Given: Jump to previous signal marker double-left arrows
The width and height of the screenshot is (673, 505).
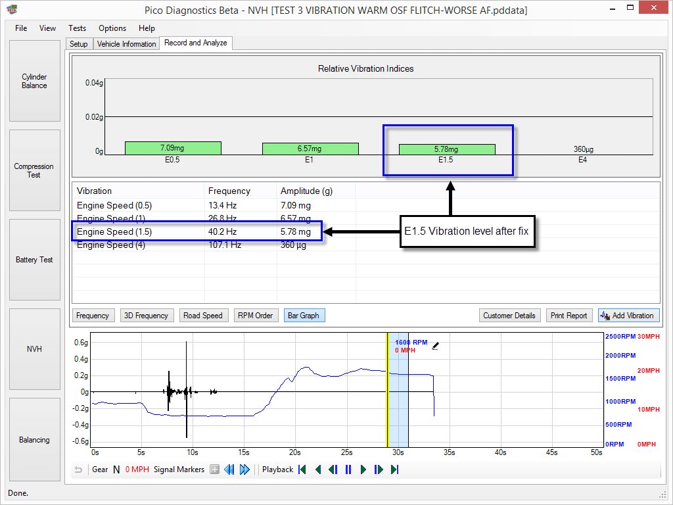Looking at the screenshot, I should tap(229, 469).
